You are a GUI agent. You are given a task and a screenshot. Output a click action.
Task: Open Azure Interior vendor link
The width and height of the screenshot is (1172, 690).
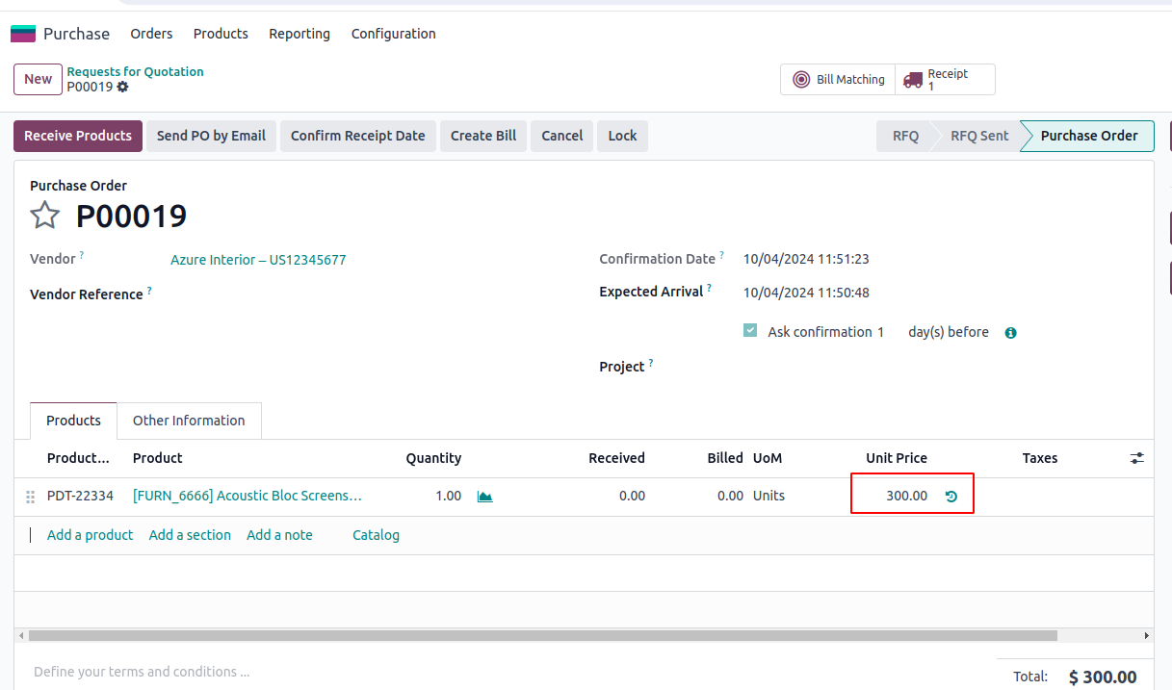point(258,260)
